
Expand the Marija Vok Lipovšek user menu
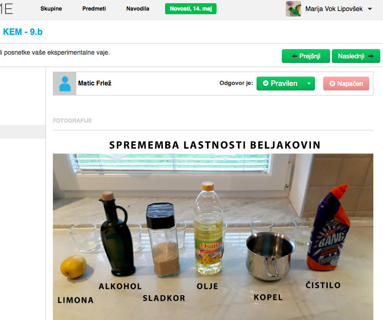point(370,9)
